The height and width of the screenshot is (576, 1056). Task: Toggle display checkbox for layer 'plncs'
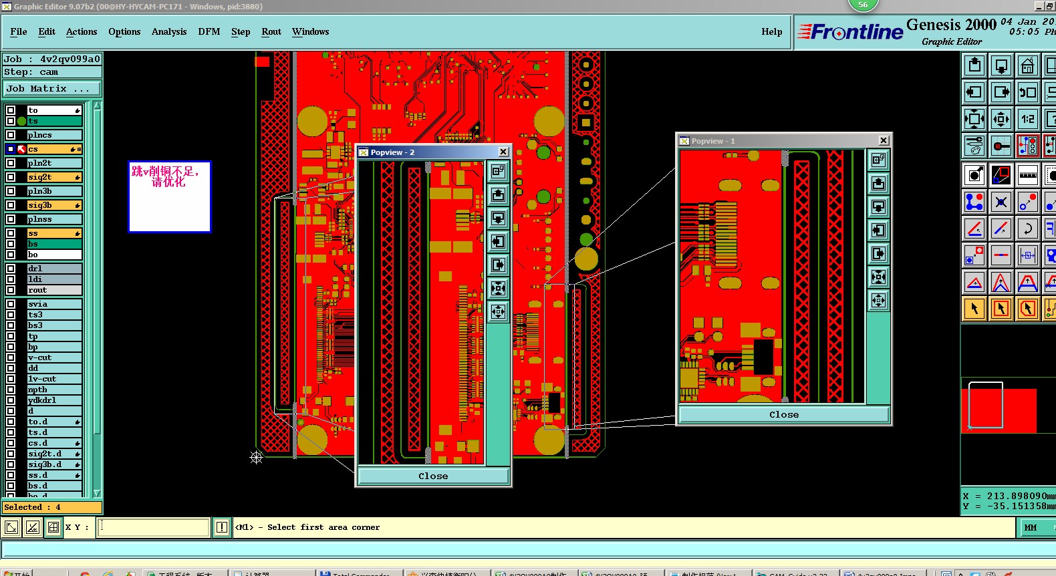pyautogui.click(x=11, y=135)
